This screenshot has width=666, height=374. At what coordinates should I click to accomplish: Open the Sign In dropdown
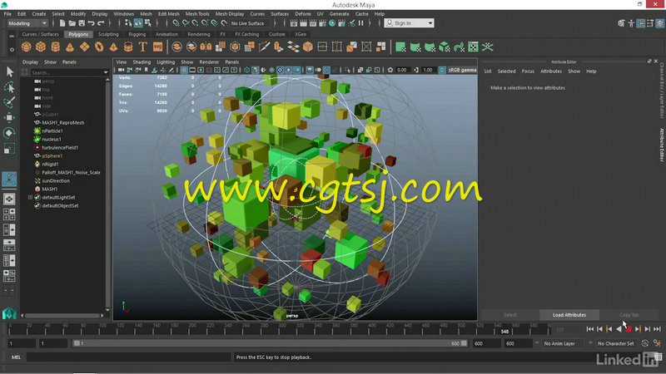pos(410,23)
